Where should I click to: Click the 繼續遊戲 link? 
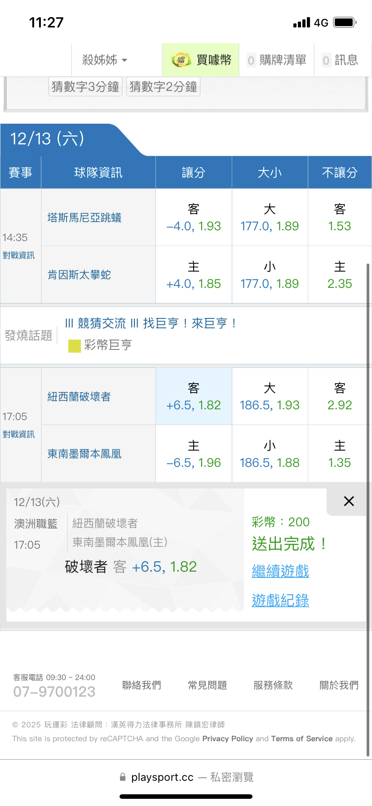pyautogui.click(x=280, y=571)
